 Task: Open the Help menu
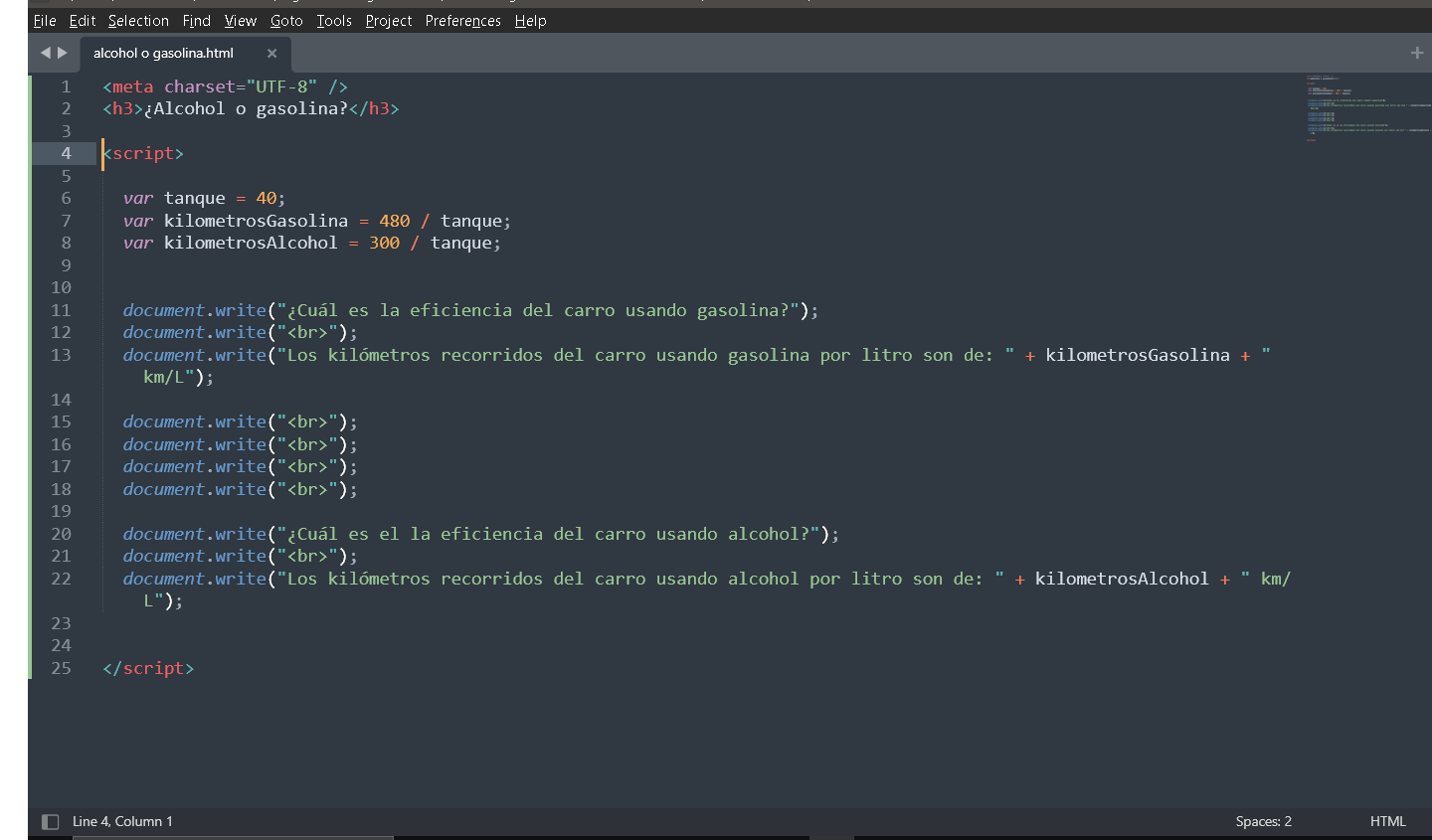[x=531, y=21]
